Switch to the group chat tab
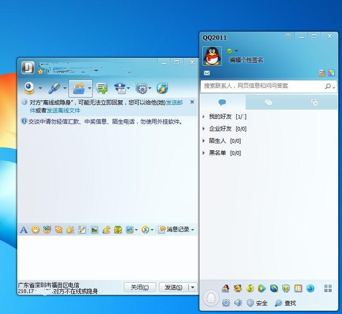The width and height of the screenshot is (342, 314). tap(268, 102)
